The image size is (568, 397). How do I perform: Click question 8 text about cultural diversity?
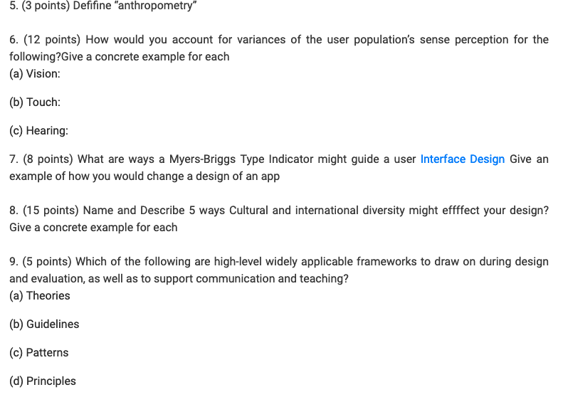coord(279,219)
